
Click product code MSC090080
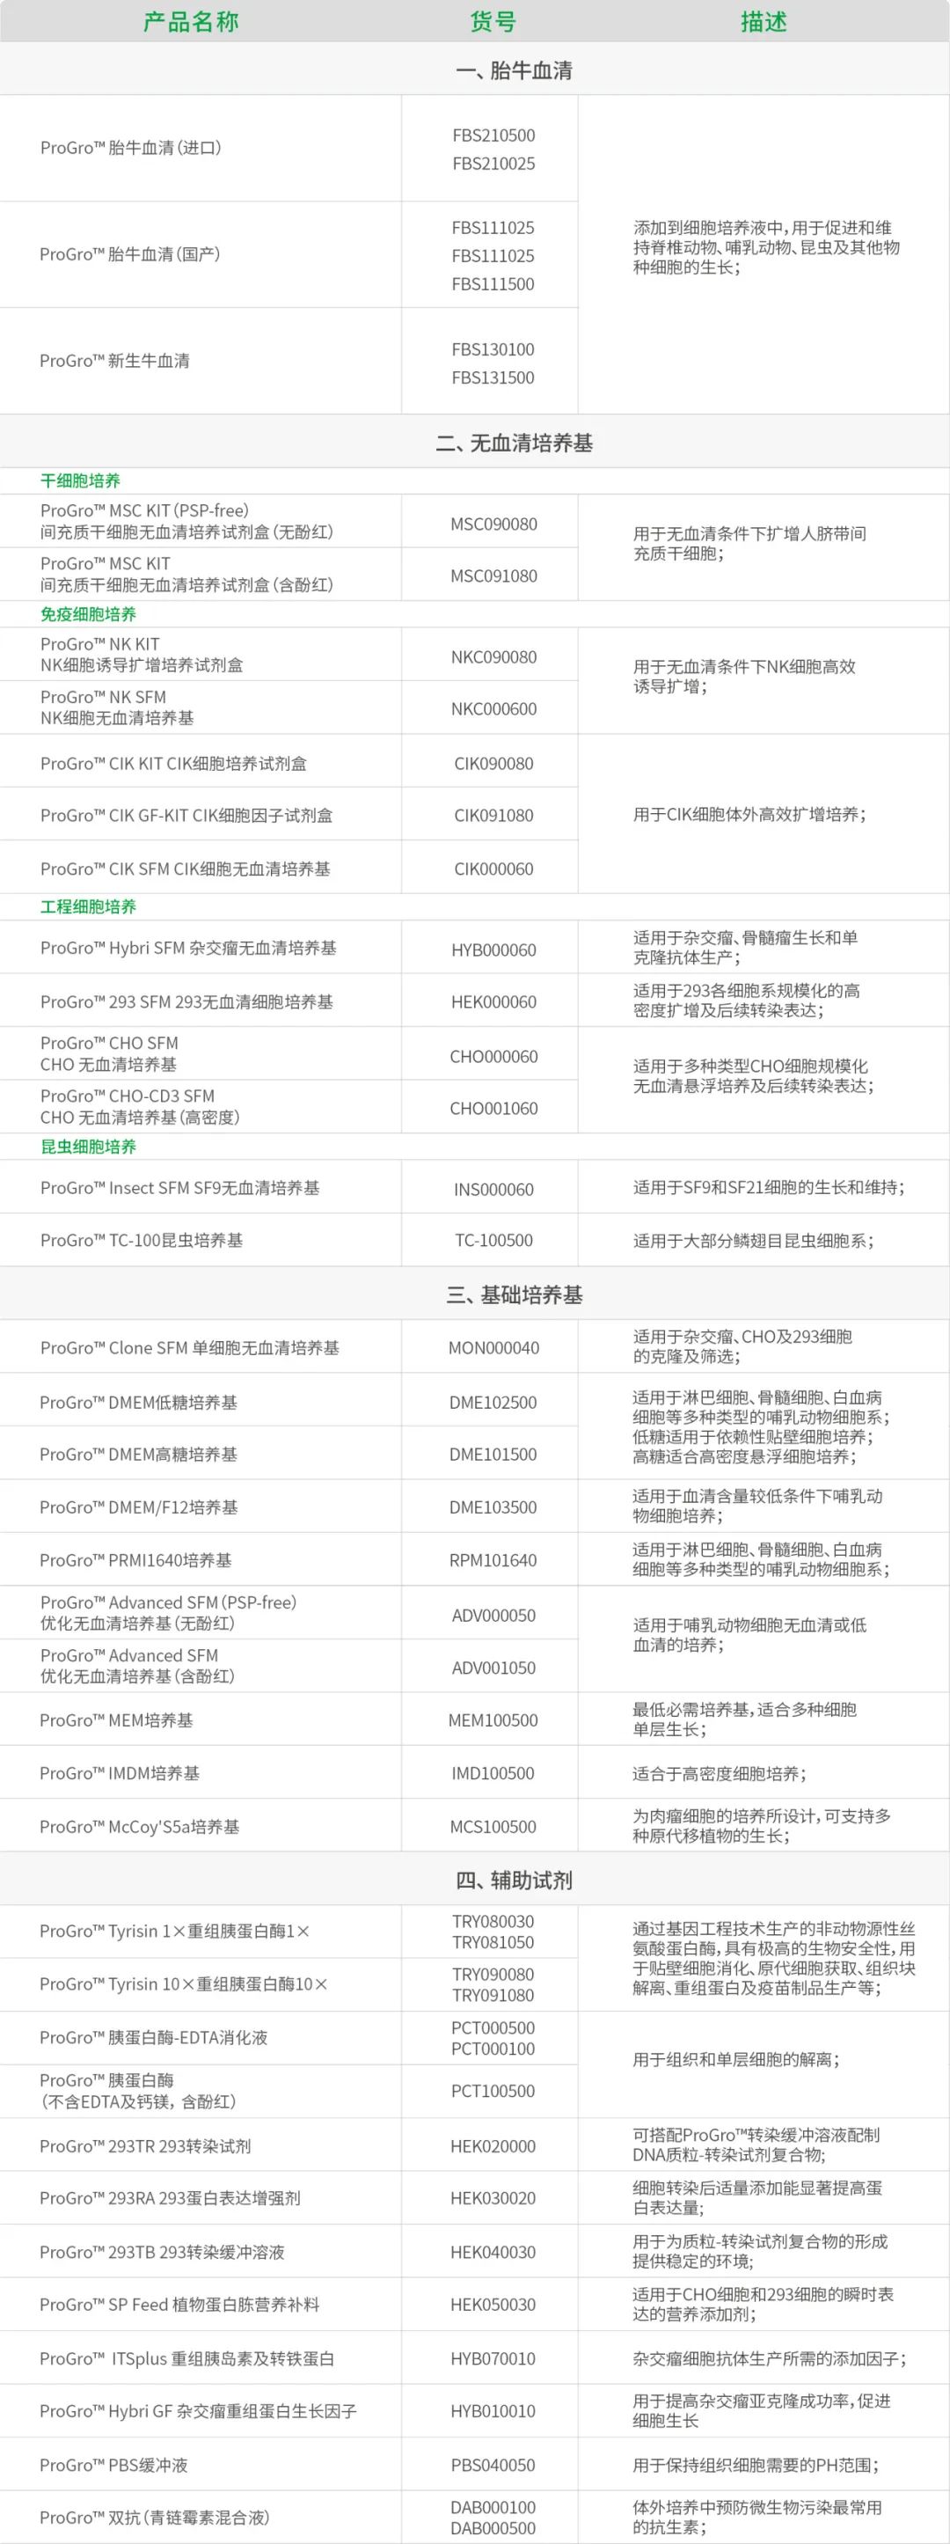493,524
